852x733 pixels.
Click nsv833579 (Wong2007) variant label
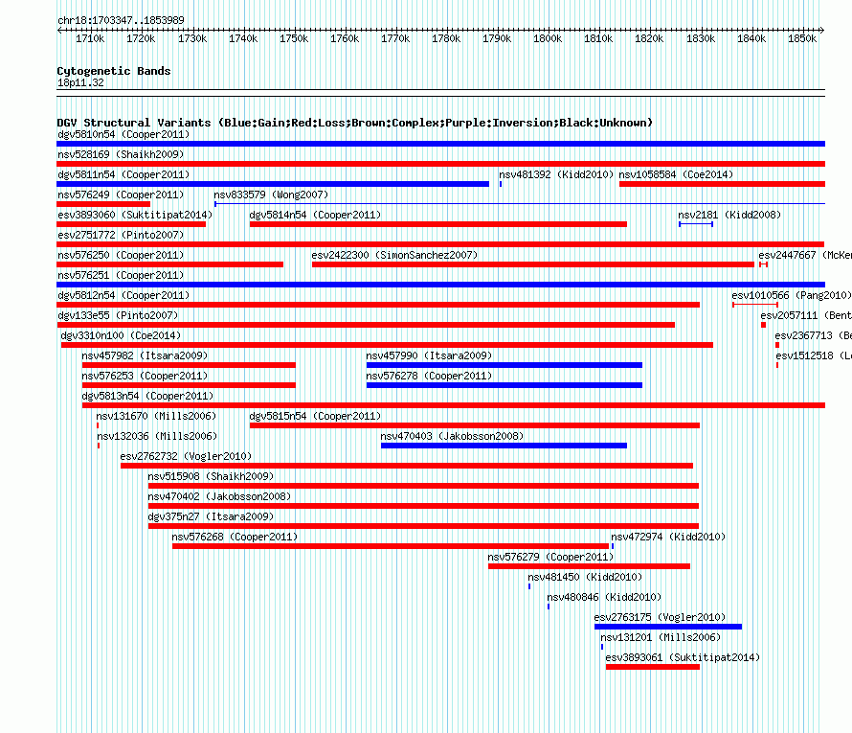tap(271, 195)
